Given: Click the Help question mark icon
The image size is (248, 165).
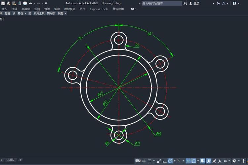Looking at the screenshot, I should click(234, 3).
